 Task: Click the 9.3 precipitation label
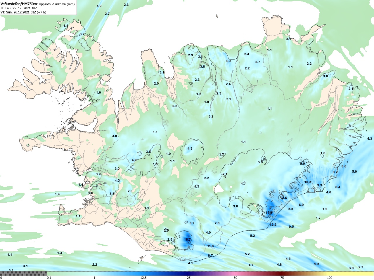coord(320,185)
